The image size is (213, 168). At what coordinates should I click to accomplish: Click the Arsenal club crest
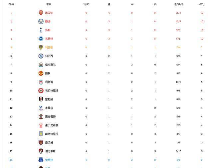(41, 13)
